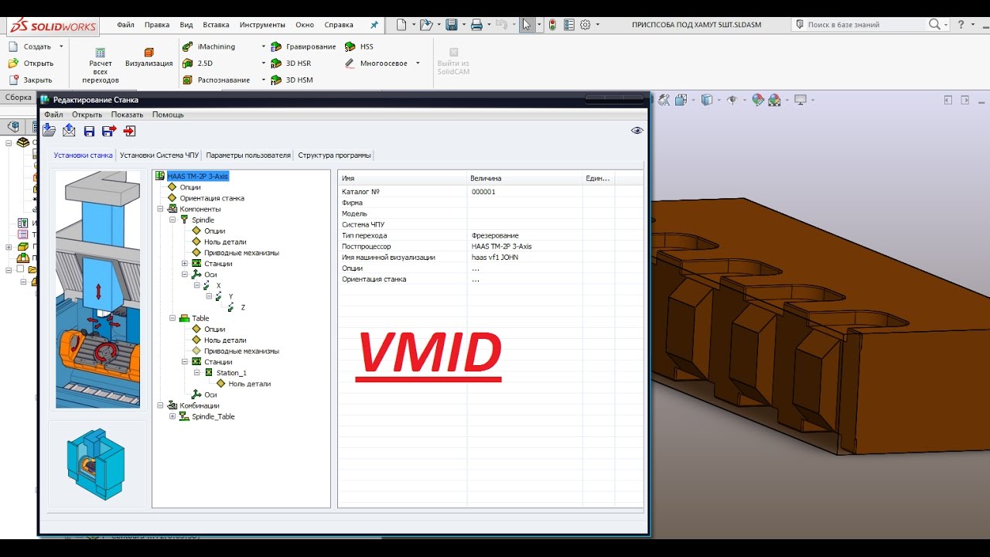Viewport: 990px width, 557px height.
Task: Click the pin icon next to Справка menu
Action: 374,25
